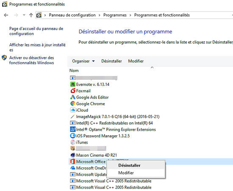Select Google Chrome entry

click(91, 104)
